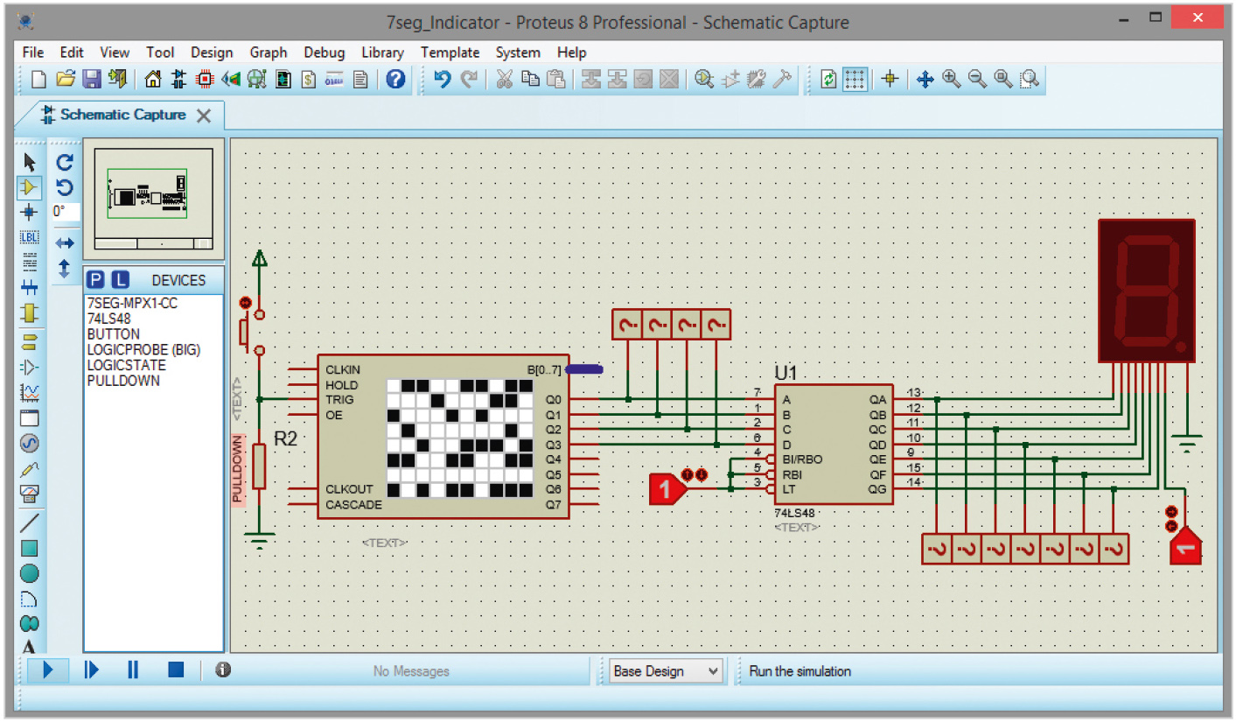The image size is (1236, 722).
Task: Mirror vertically with the Y-mirror arrow
Action: [x=65, y=268]
